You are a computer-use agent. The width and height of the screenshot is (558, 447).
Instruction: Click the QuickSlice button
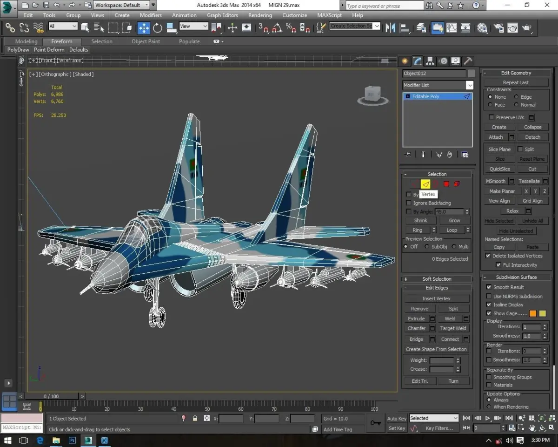(499, 169)
